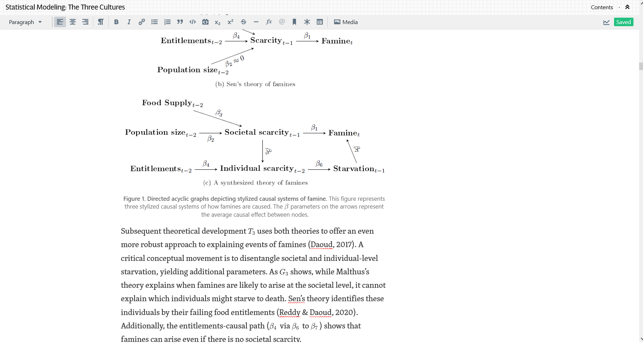Insert a bookmark anchor

click(x=294, y=22)
